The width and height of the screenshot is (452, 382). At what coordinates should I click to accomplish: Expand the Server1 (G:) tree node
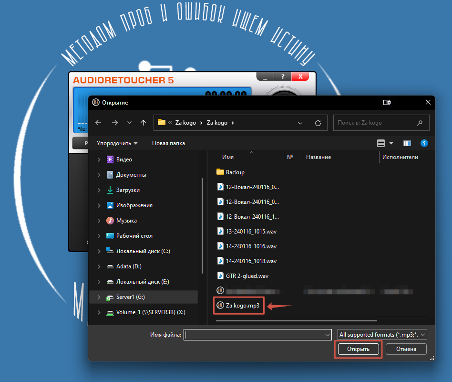click(x=99, y=297)
